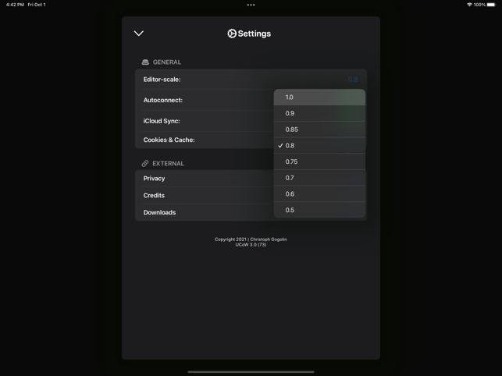Tap the battery indicator icon
The height and width of the screenshot is (376, 502).
pyautogui.click(x=491, y=5)
